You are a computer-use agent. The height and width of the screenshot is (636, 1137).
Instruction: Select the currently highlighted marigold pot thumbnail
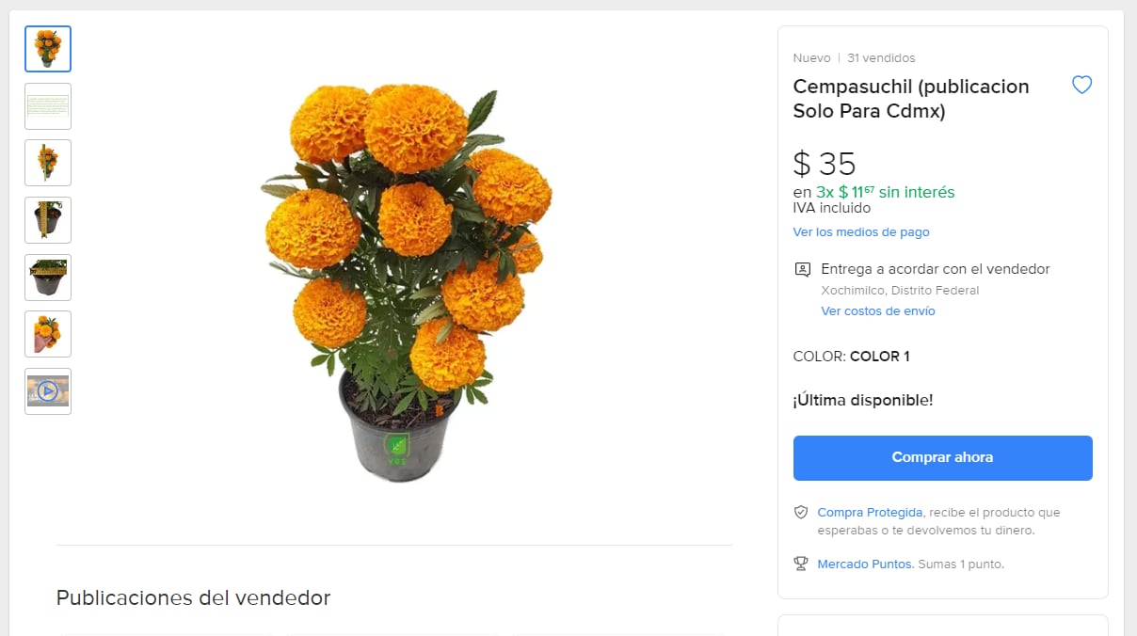(47, 47)
